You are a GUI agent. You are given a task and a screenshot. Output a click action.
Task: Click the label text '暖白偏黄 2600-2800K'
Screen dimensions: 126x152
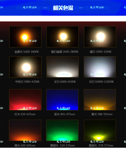click(x=65, y=52)
